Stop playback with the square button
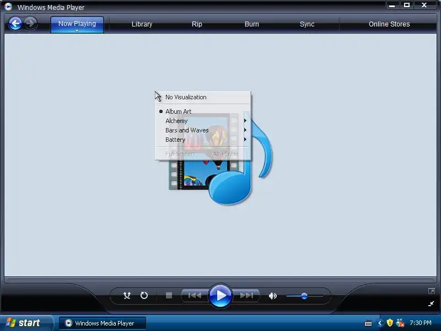This screenshot has height=331, width=441. click(x=169, y=296)
